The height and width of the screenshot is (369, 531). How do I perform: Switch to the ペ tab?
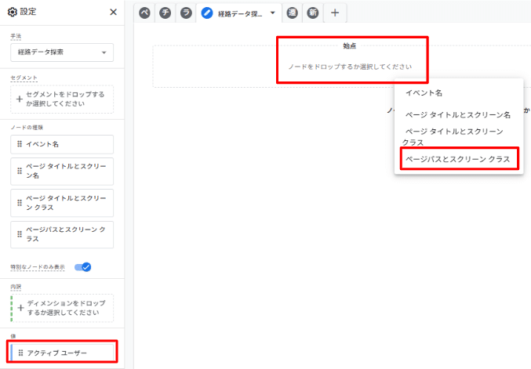144,13
